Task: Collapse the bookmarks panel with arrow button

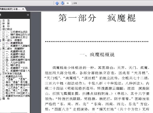Action: click(28, 15)
